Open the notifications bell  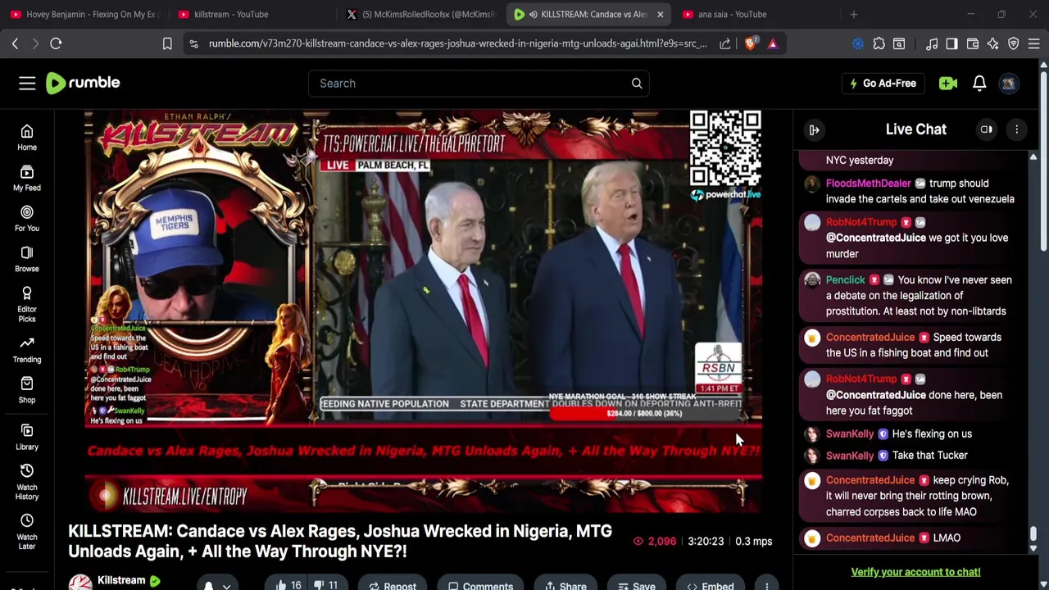(x=979, y=83)
